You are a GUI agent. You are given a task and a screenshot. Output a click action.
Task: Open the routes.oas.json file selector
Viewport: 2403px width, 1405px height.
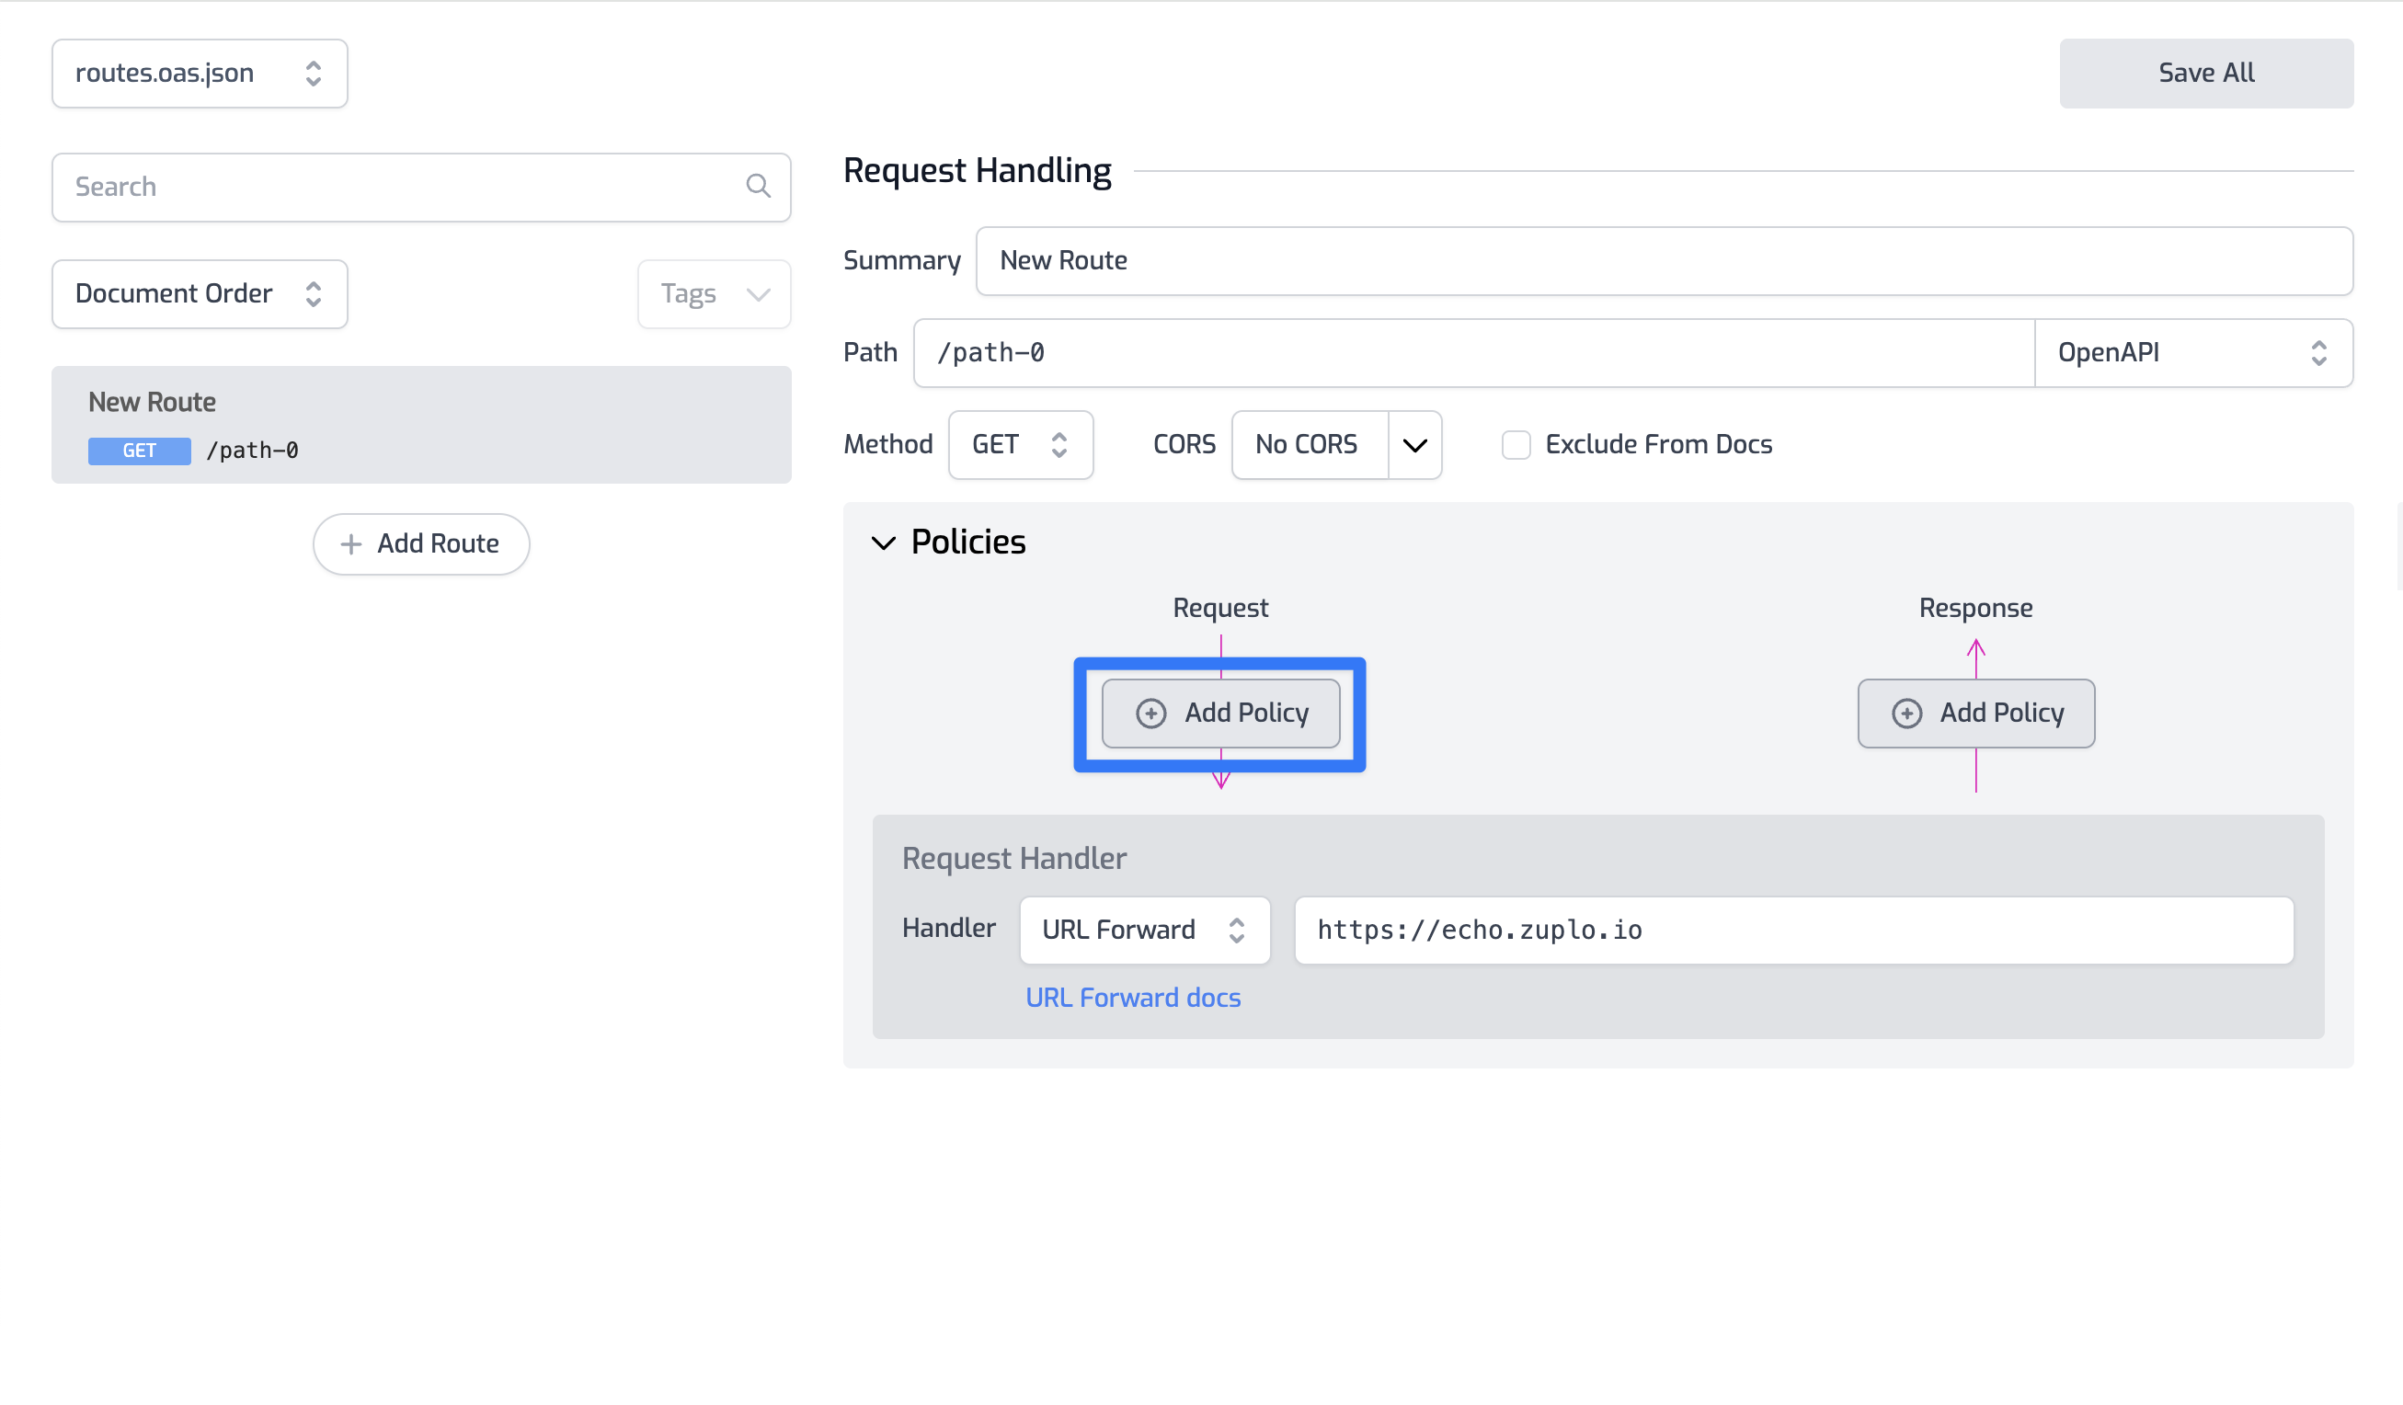pos(200,74)
